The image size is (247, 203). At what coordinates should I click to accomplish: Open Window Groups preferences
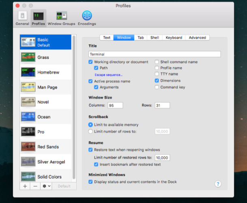62,18
